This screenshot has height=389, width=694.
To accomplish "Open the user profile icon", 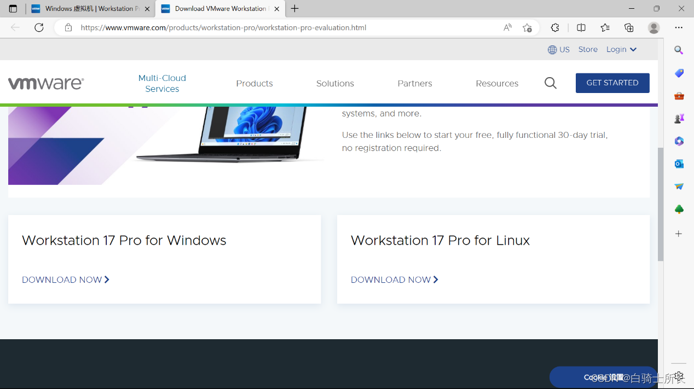I will point(653,27).
